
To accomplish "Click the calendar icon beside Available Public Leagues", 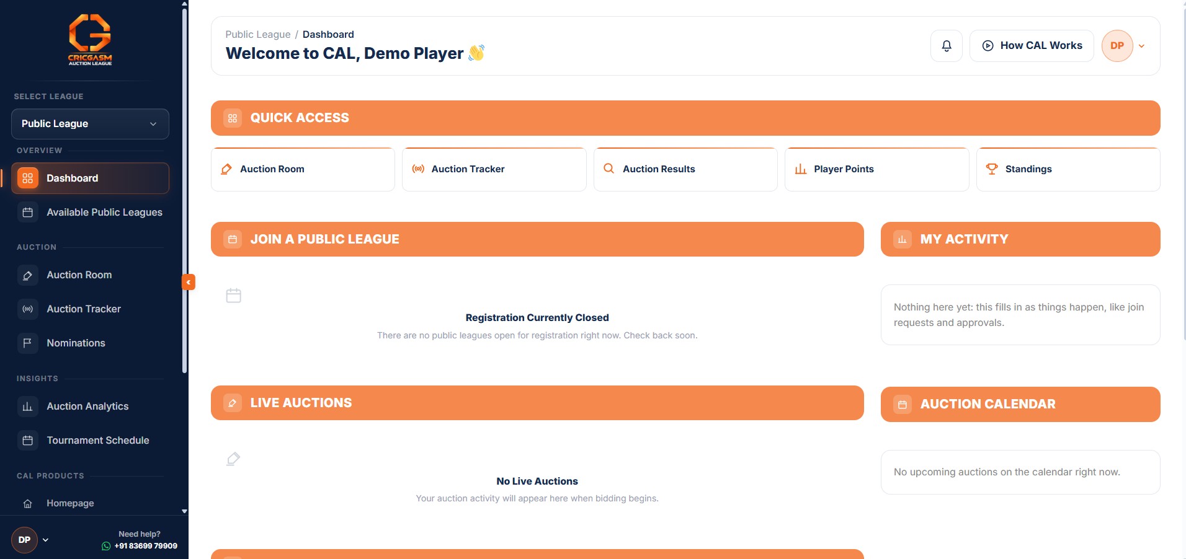I will coord(28,213).
